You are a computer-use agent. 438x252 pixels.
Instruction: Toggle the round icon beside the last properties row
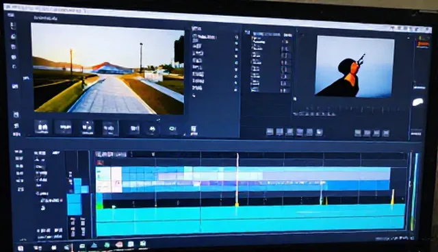(236, 90)
